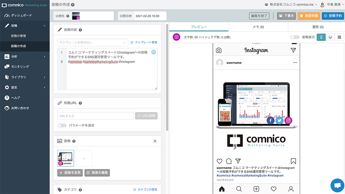This screenshot has height=194, width=345.
Task: Open the テンプレート管理 link
Action: coord(144,42)
